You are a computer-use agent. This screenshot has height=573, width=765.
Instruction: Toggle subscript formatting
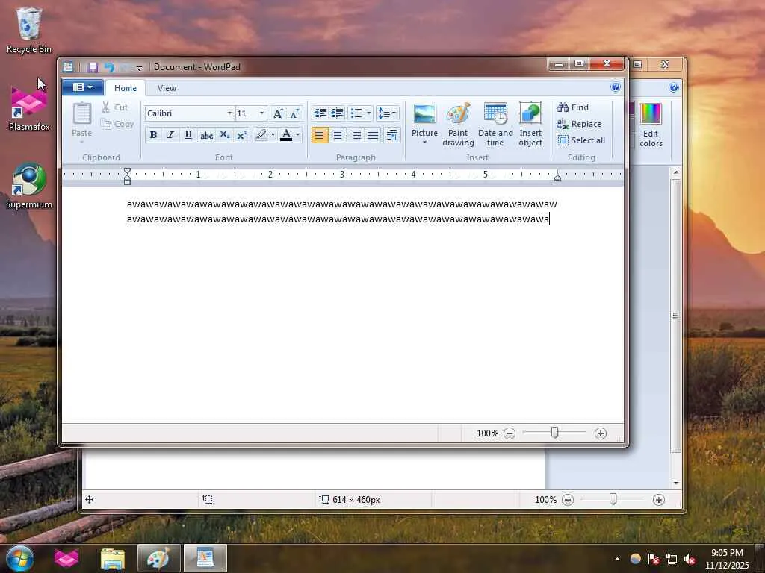[x=224, y=135]
